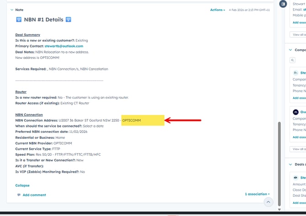Open the Actions dropdown on the note
306x216 pixels.
(217, 10)
